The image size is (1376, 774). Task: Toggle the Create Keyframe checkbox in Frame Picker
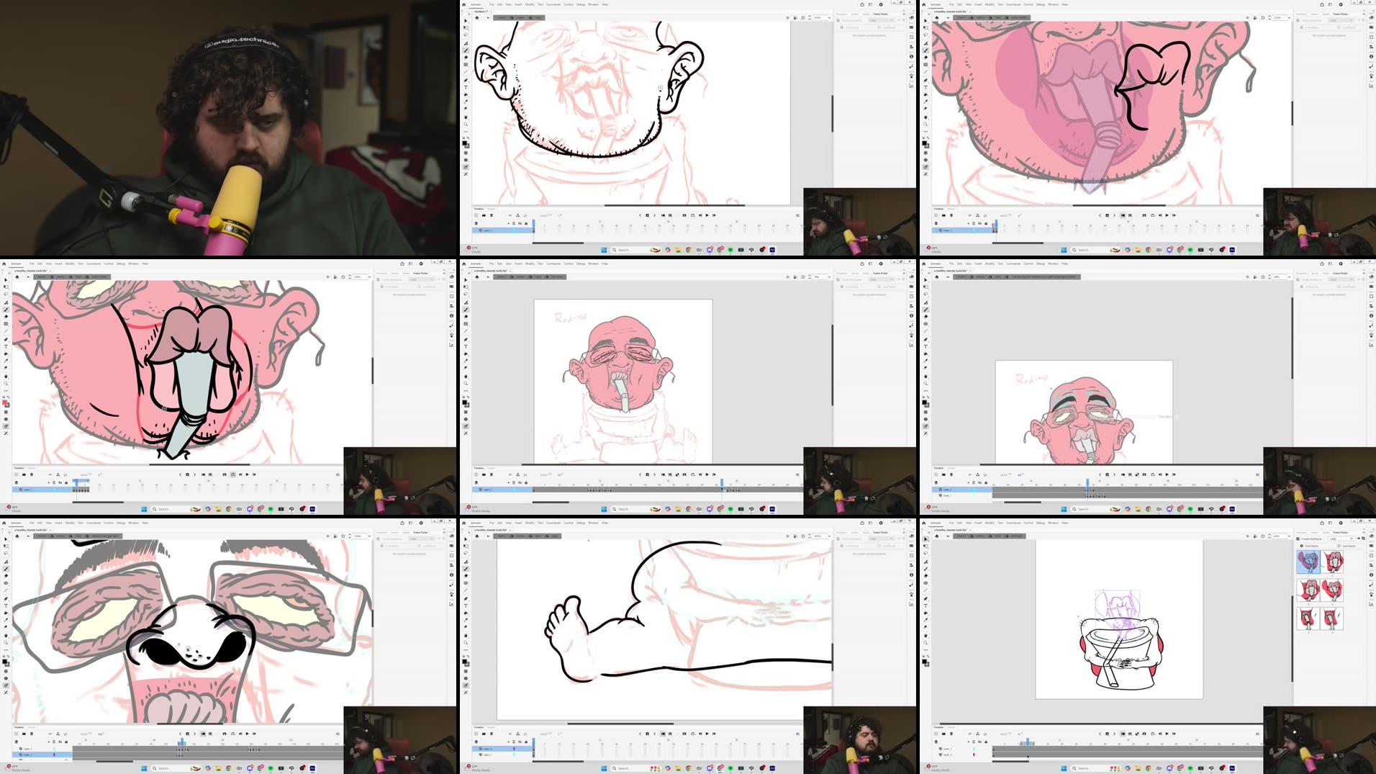1298,539
